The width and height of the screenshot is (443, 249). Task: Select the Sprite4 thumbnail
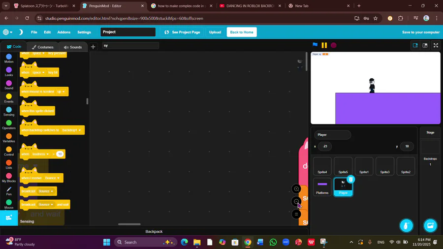(x=322, y=166)
